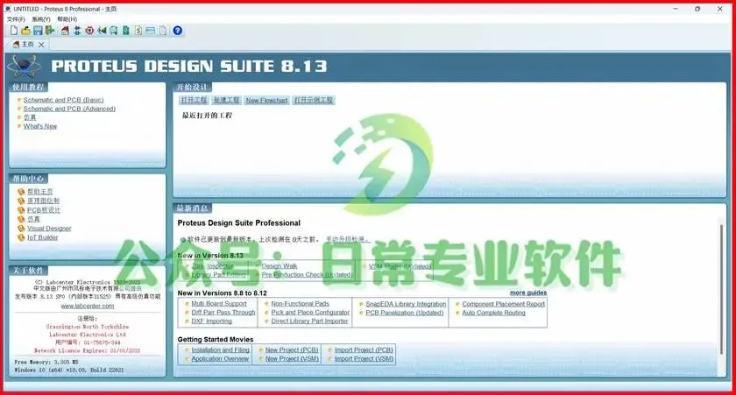This screenshot has height=395, width=736.
Task: Click the 手动升级检测 update link
Action: pos(347,239)
